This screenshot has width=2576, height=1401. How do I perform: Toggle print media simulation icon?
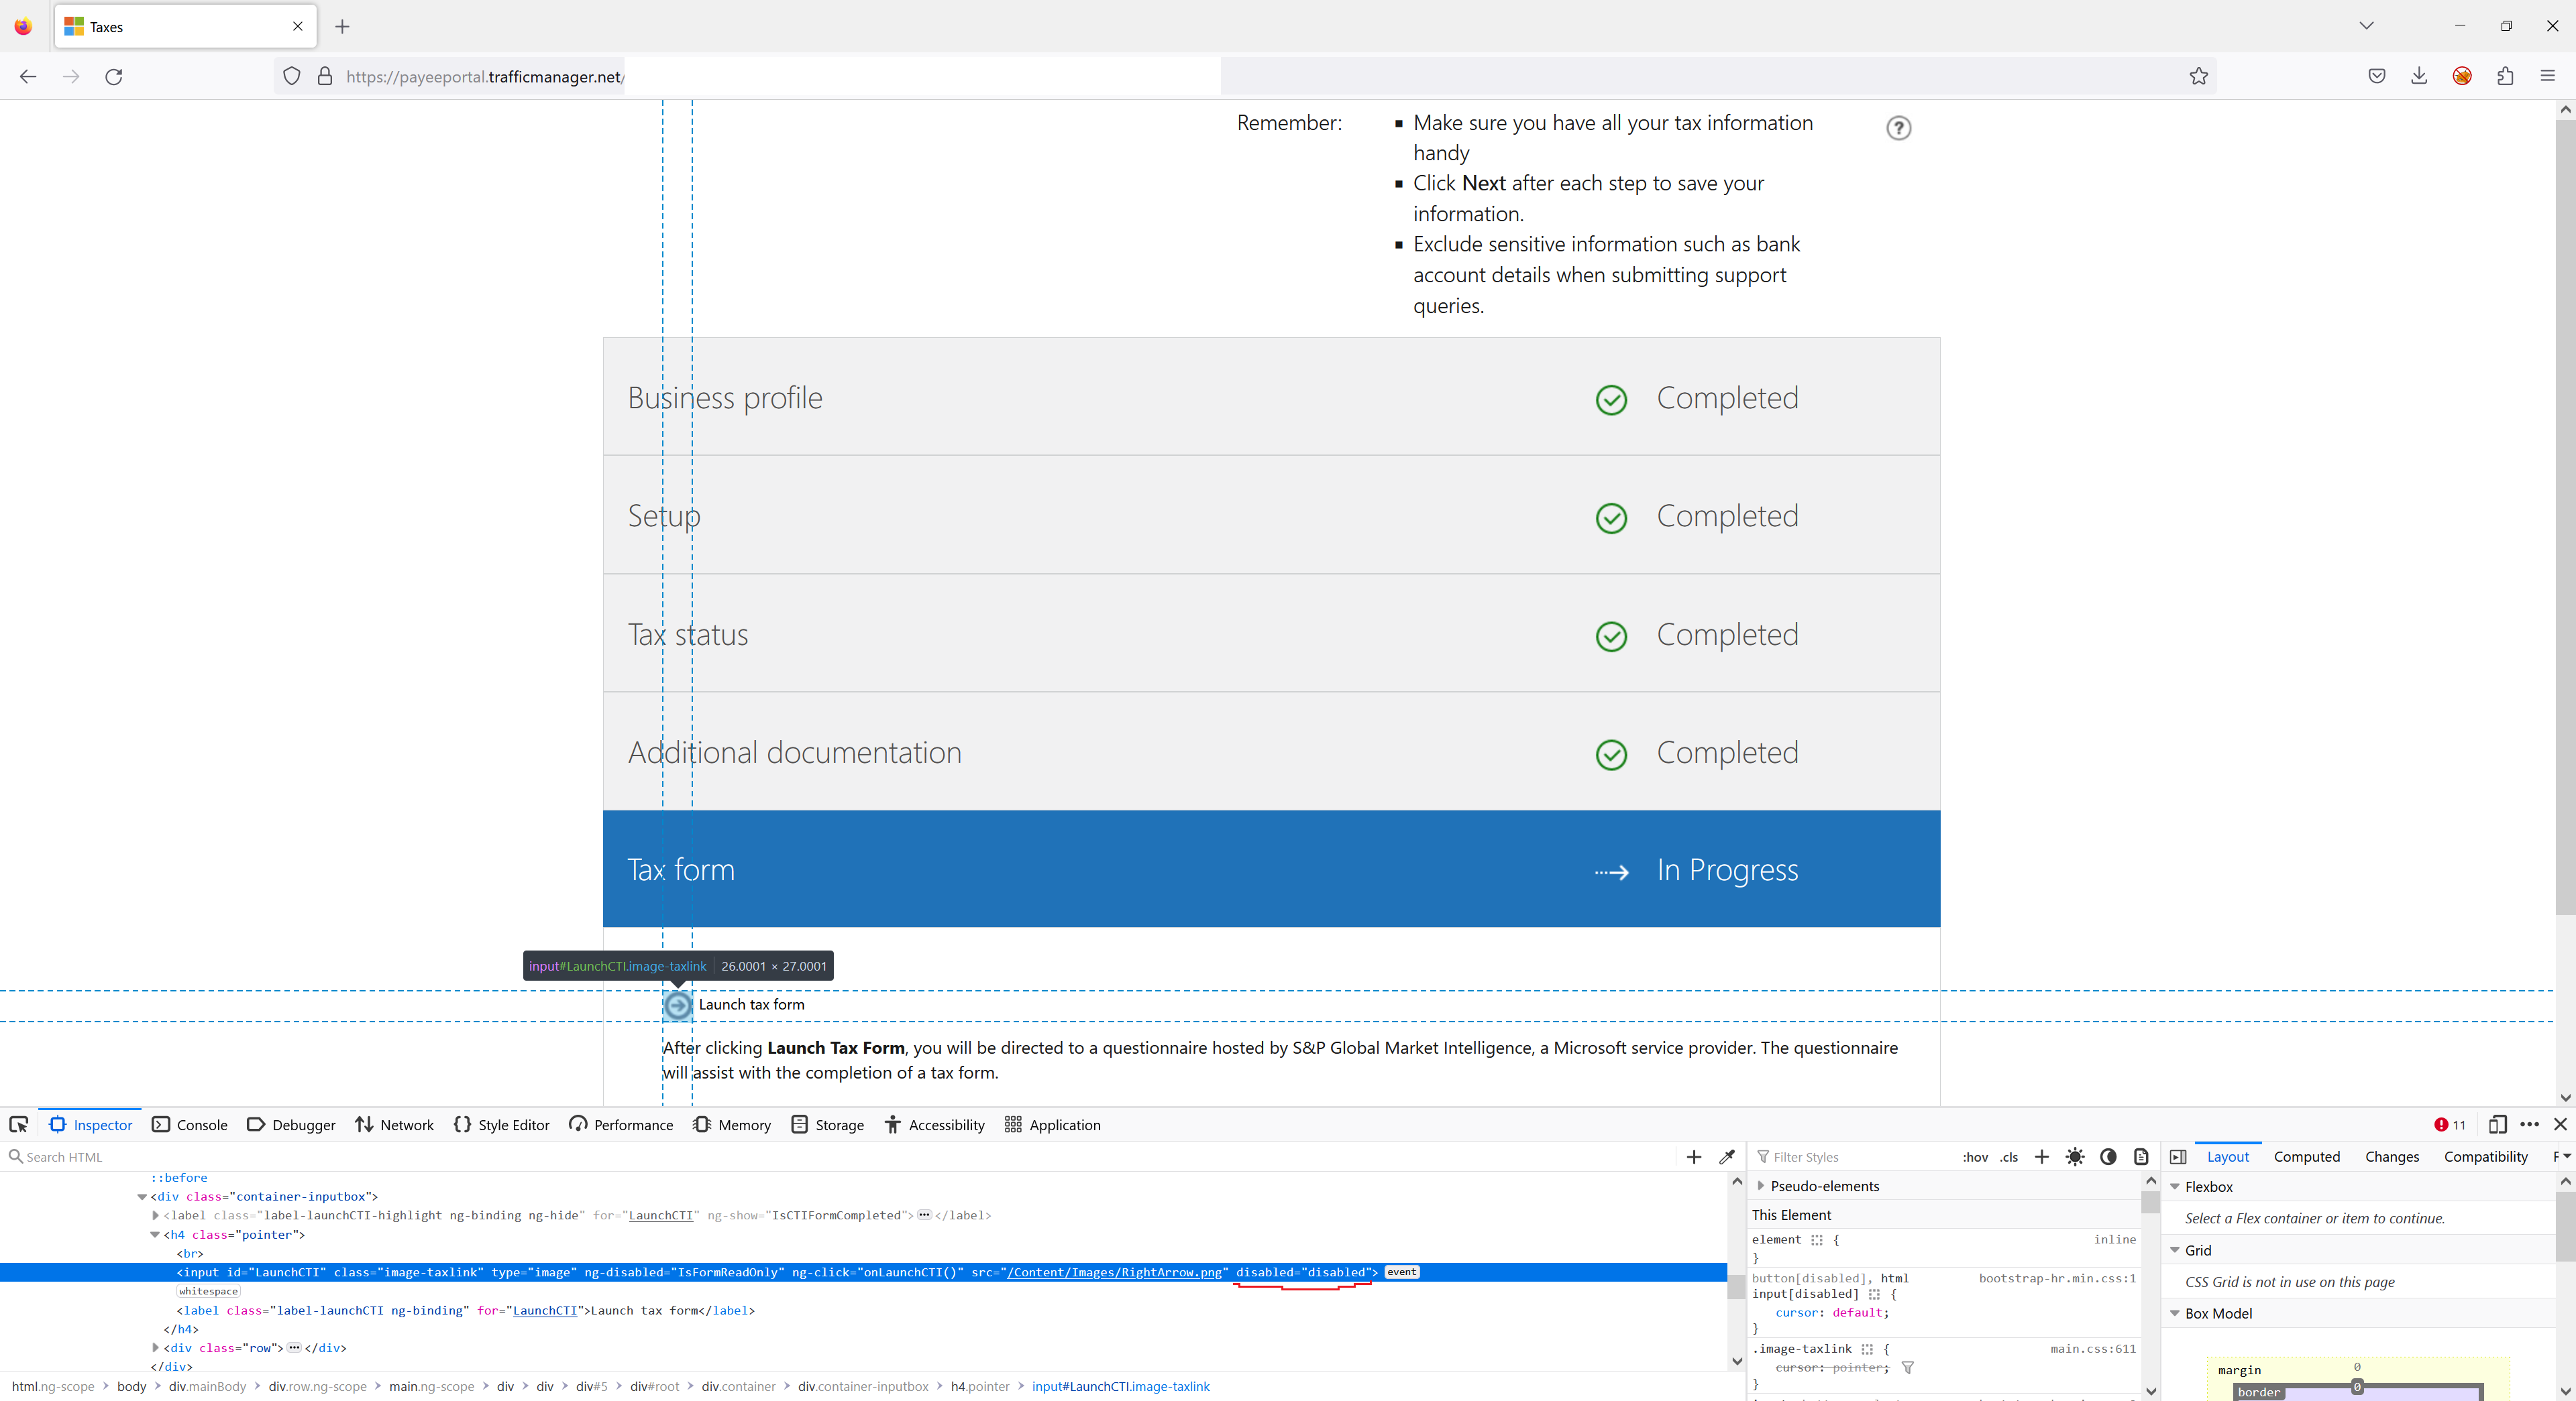pos(2141,1156)
